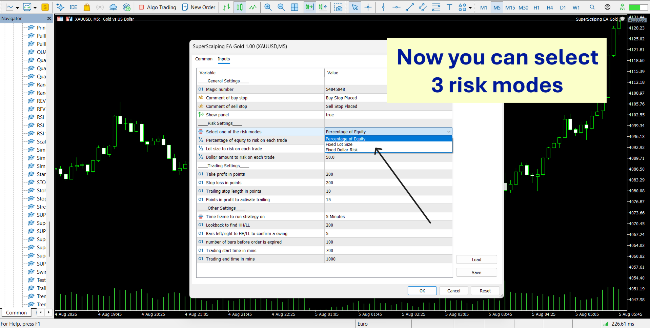
Task: Switch chart to candlestick mode
Action: click(x=240, y=7)
